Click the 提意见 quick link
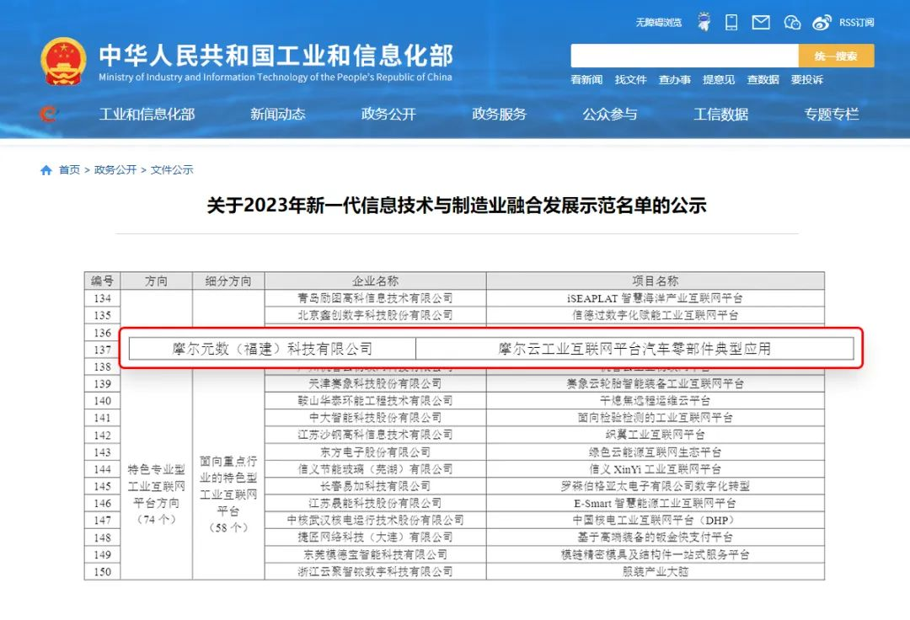Image resolution: width=910 pixels, height=620 pixels. click(x=719, y=79)
